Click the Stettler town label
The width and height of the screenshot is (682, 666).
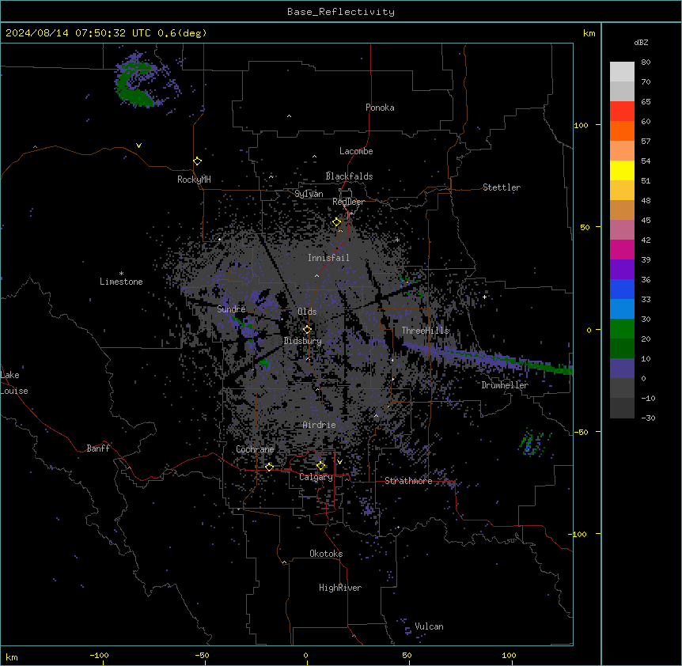(x=502, y=187)
